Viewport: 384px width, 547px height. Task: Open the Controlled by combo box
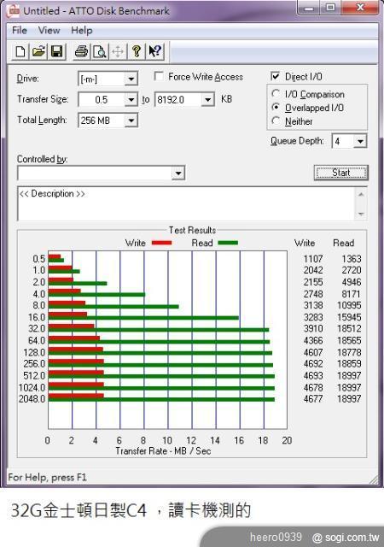point(102,173)
